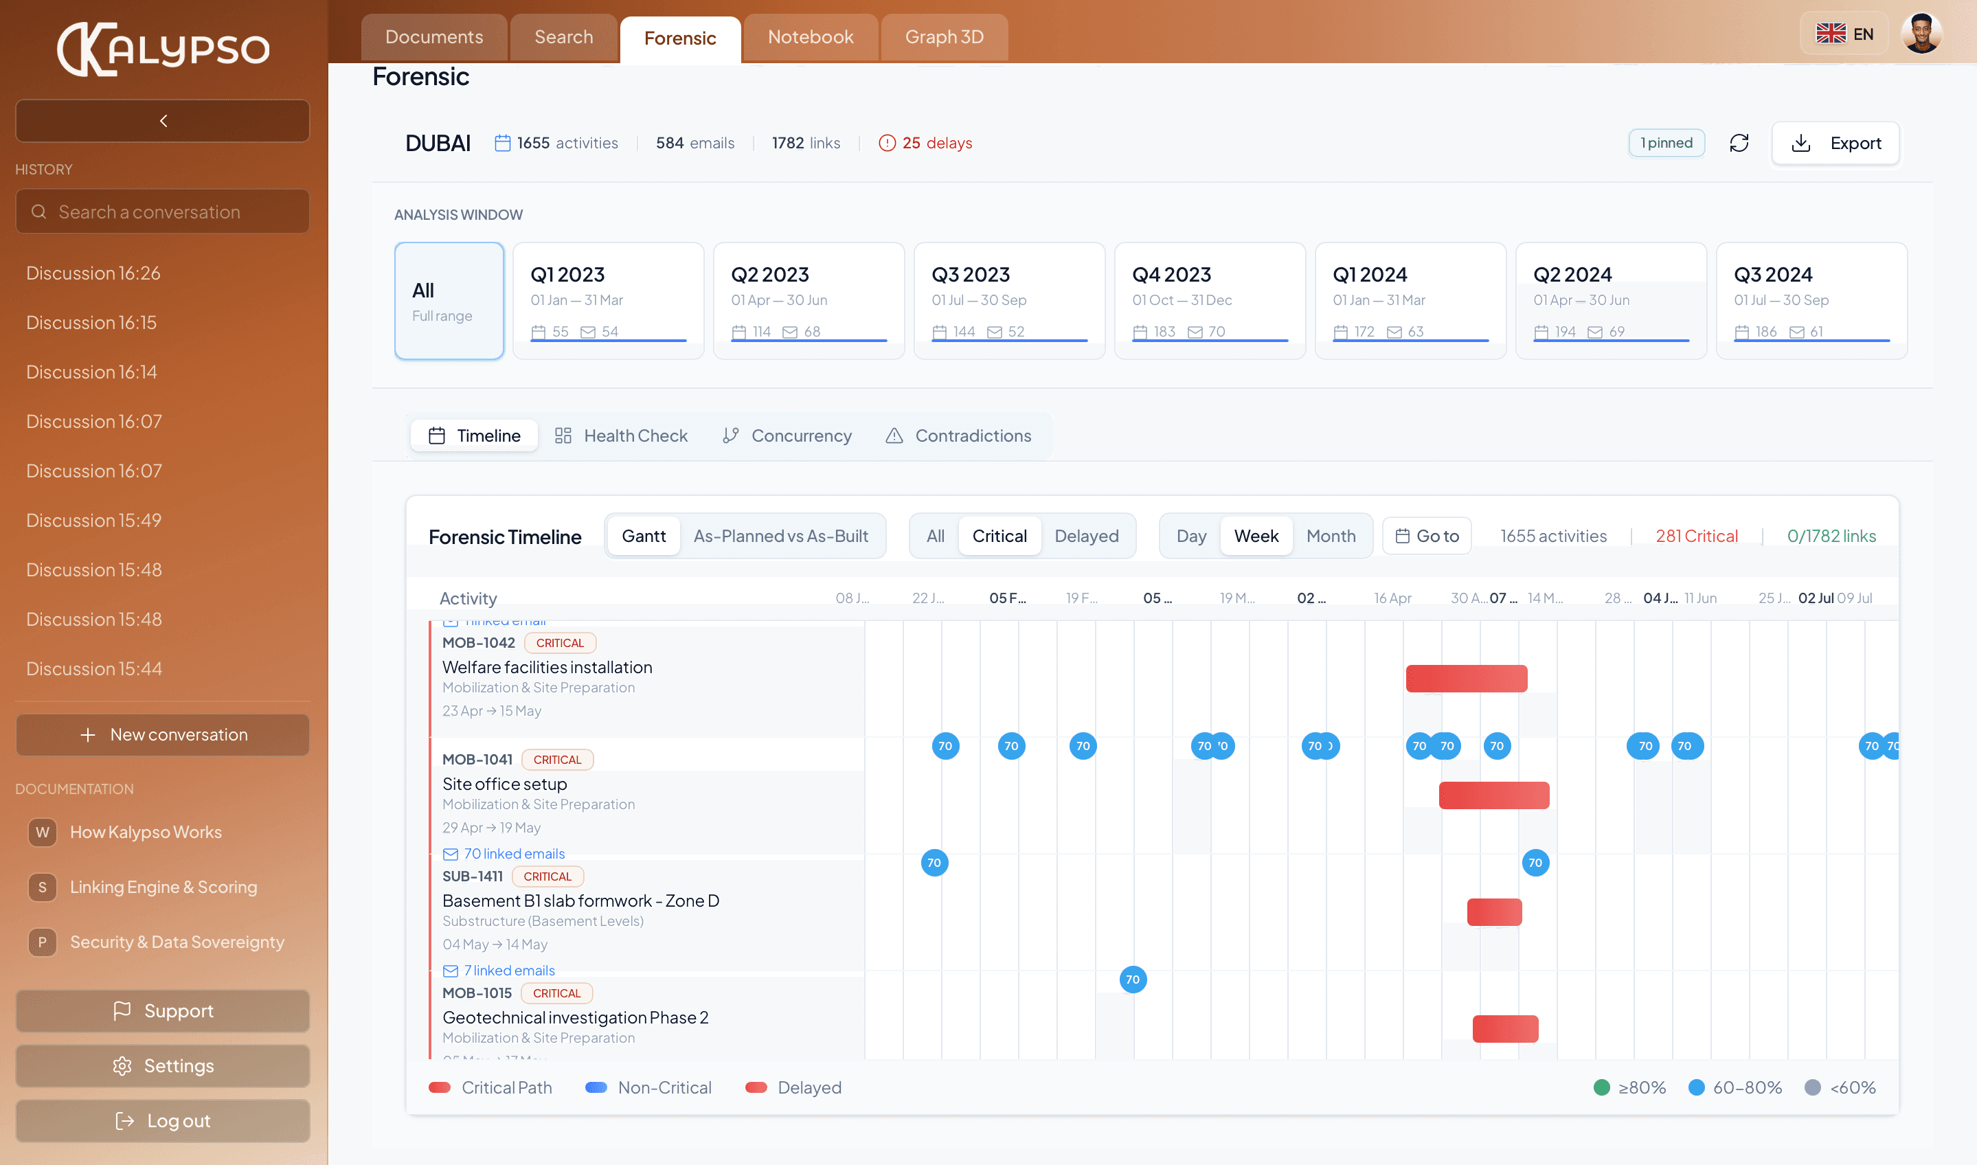Click the Search a conversation field
The width and height of the screenshot is (1977, 1165).
coord(163,212)
